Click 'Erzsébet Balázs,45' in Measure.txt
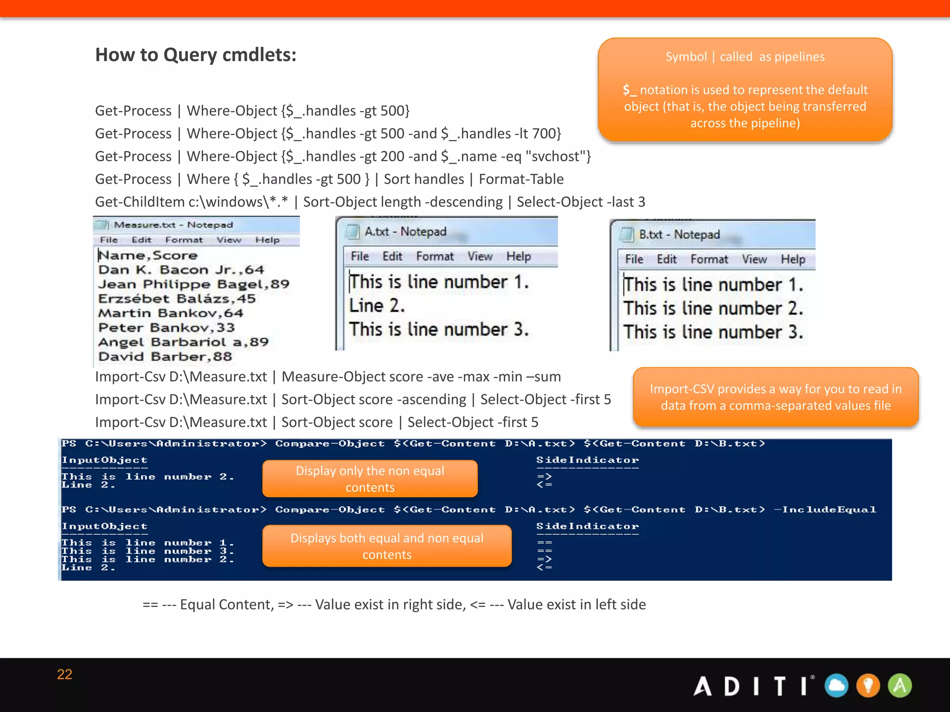The height and width of the screenshot is (712, 950). 177,299
